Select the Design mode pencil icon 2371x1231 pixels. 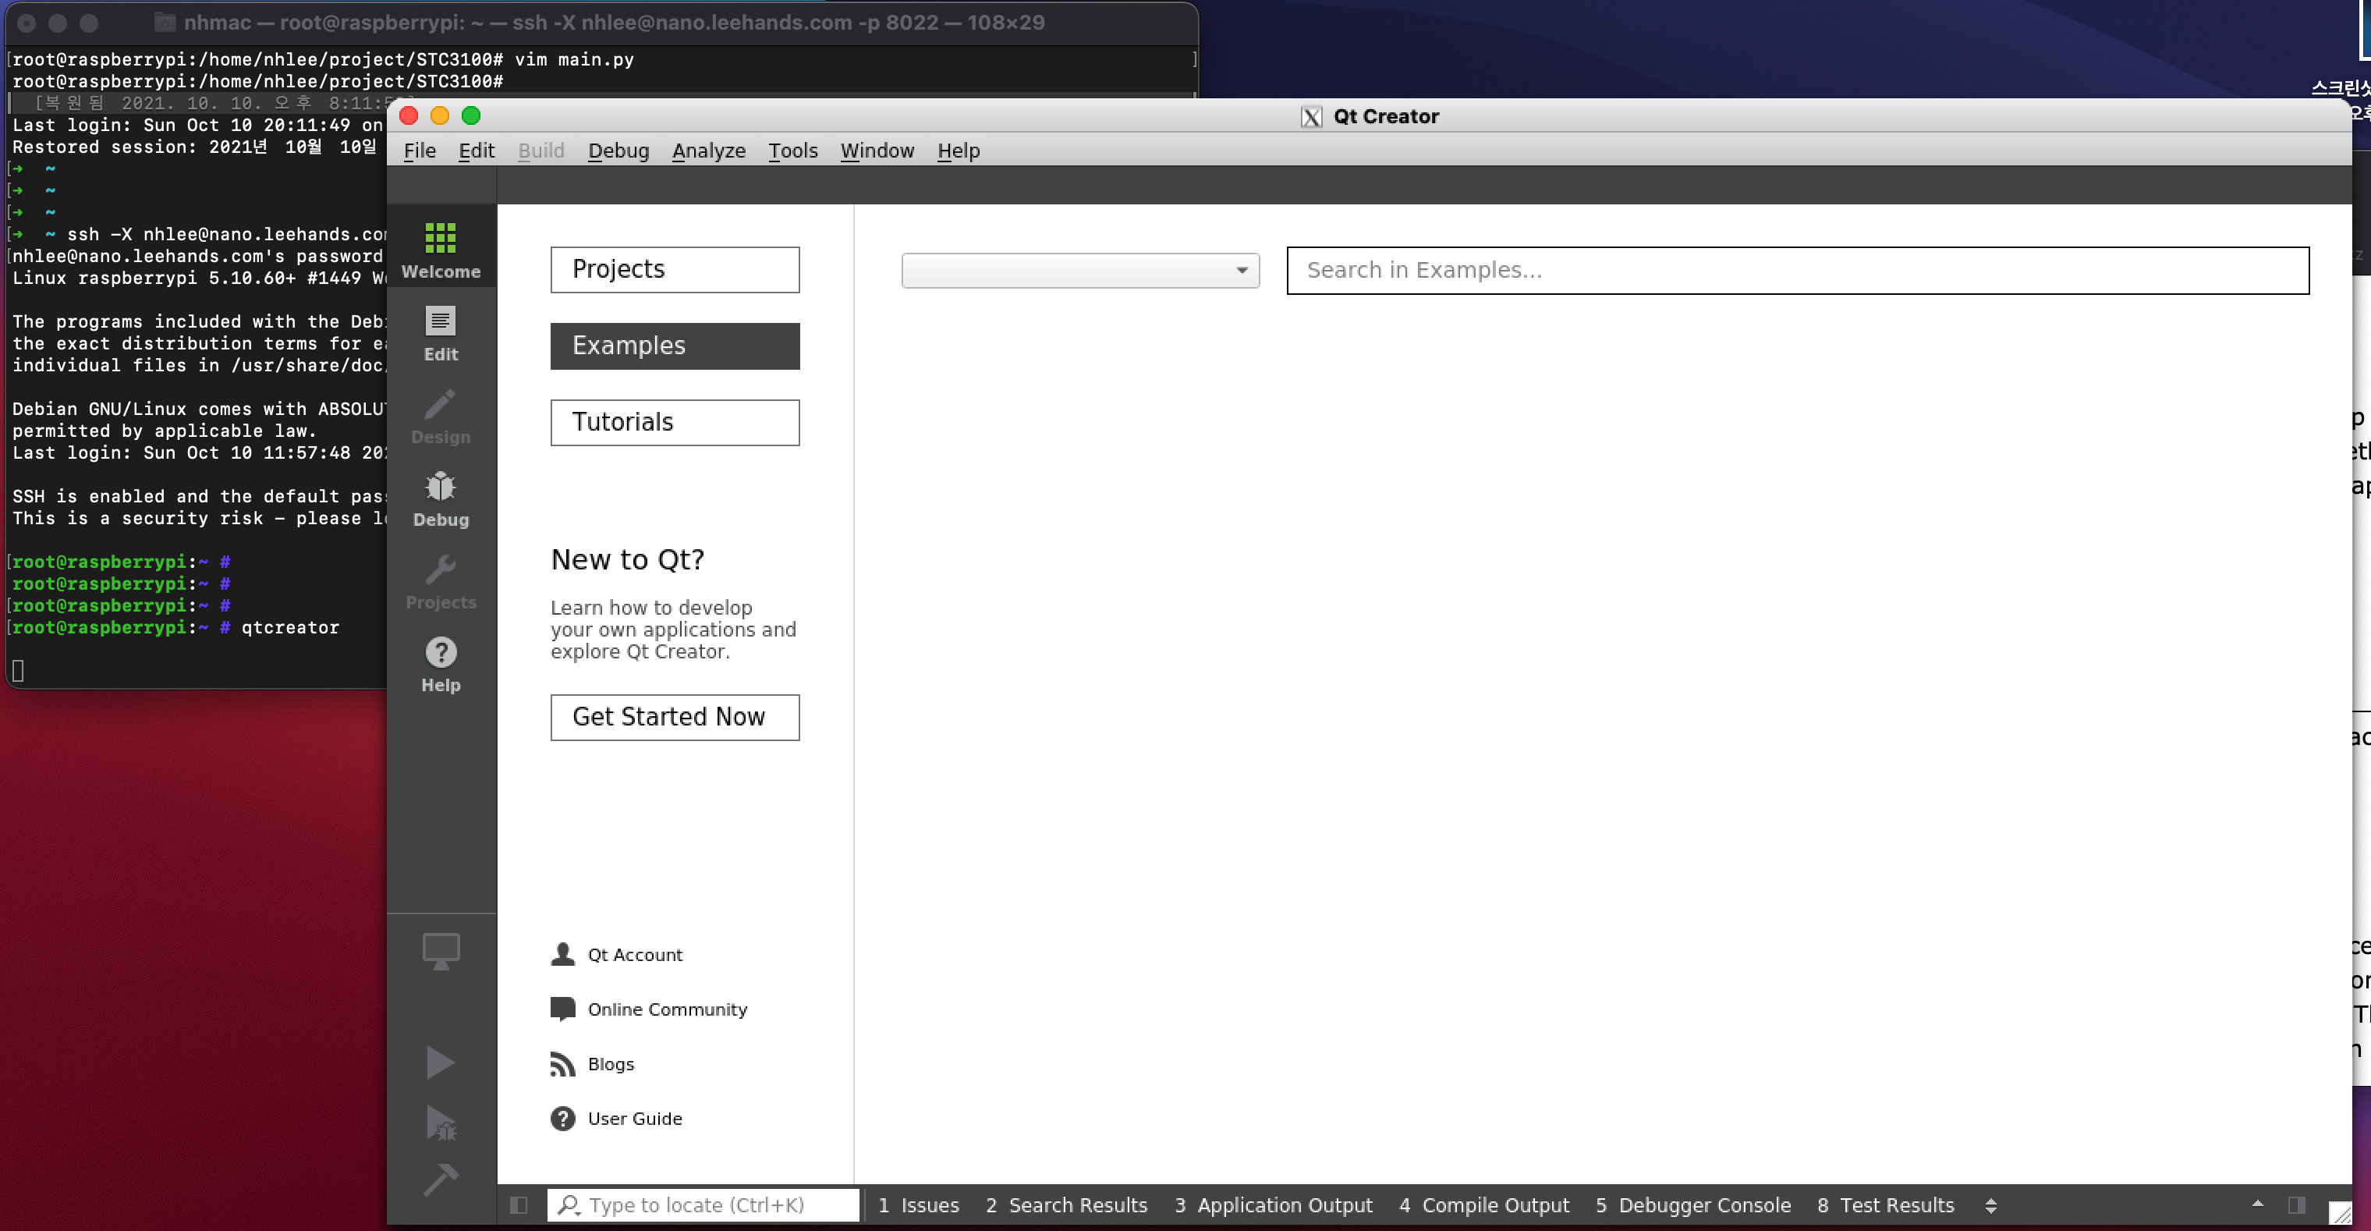[x=441, y=416]
